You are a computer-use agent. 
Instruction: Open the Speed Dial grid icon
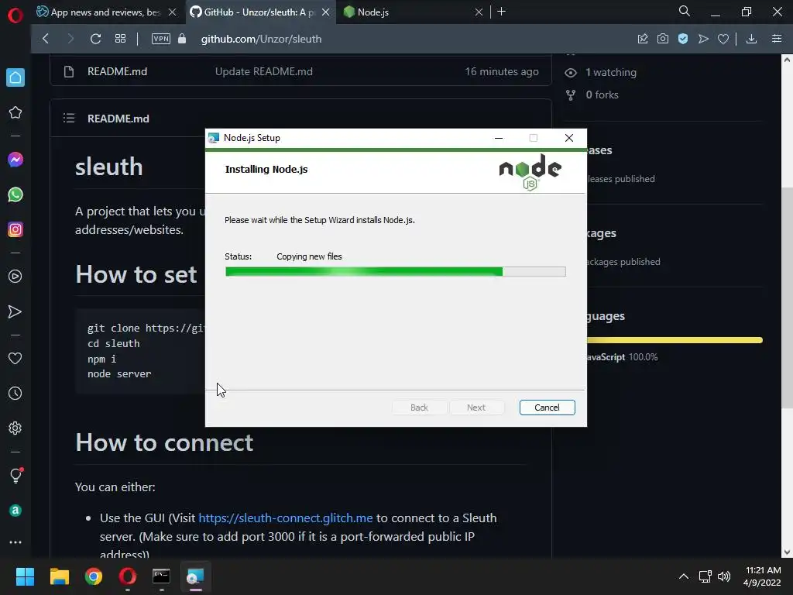click(120, 39)
